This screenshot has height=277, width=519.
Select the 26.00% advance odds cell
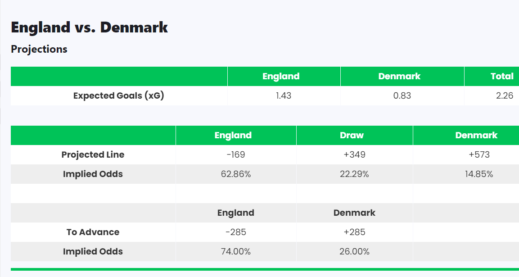tap(354, 251)
